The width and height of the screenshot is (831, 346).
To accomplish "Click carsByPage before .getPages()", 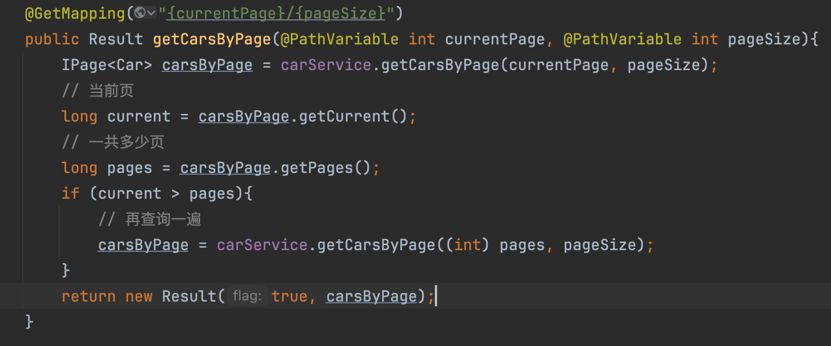I will (x=225, y=168).
